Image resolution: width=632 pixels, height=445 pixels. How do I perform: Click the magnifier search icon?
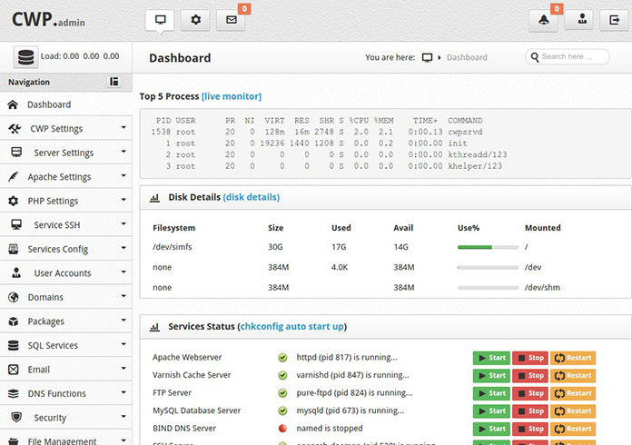click(x=535, y=57)
